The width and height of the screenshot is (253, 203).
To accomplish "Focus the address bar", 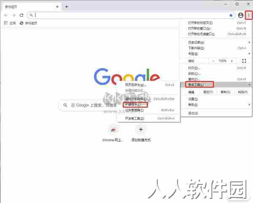I will tap(131, 15).
